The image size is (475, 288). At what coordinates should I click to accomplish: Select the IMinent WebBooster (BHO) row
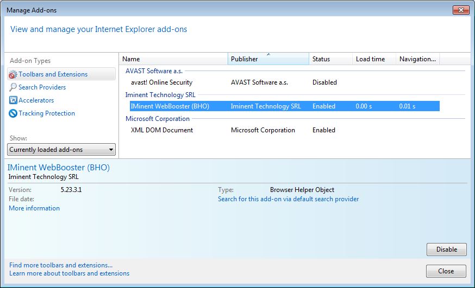284,106
